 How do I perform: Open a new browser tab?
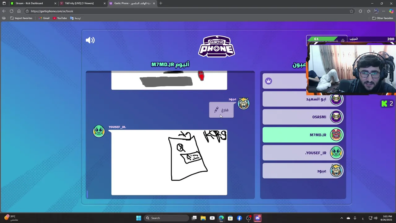(x=161, y=3)
